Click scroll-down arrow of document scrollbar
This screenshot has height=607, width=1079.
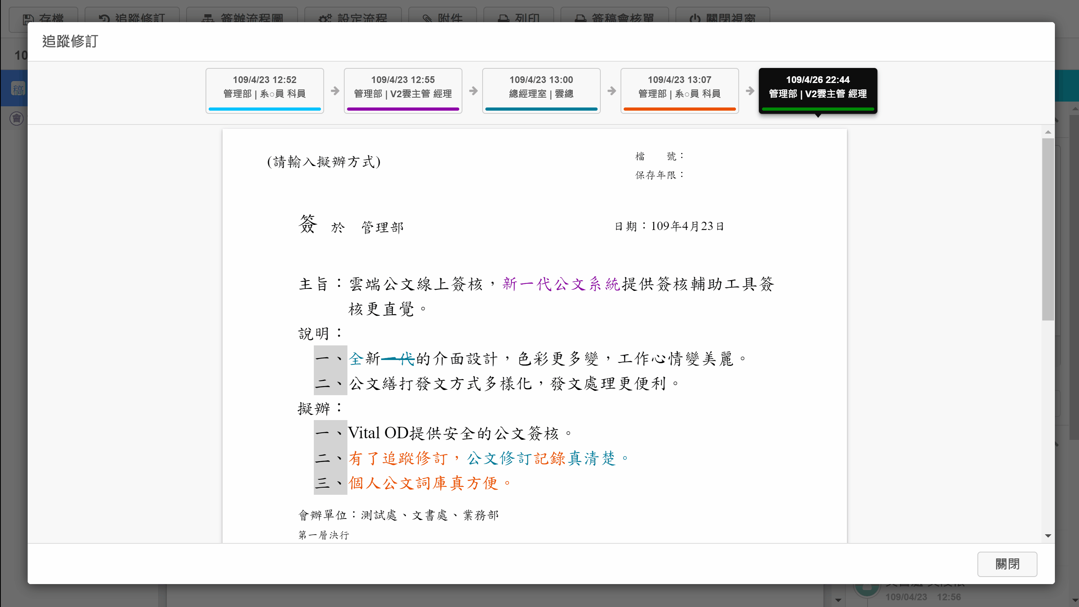1048,535
